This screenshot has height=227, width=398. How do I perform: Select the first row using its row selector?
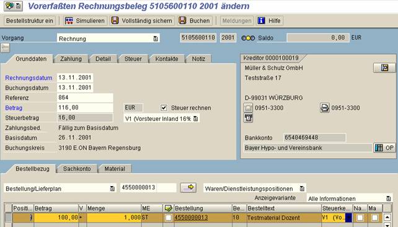click(x=9, y=218)
